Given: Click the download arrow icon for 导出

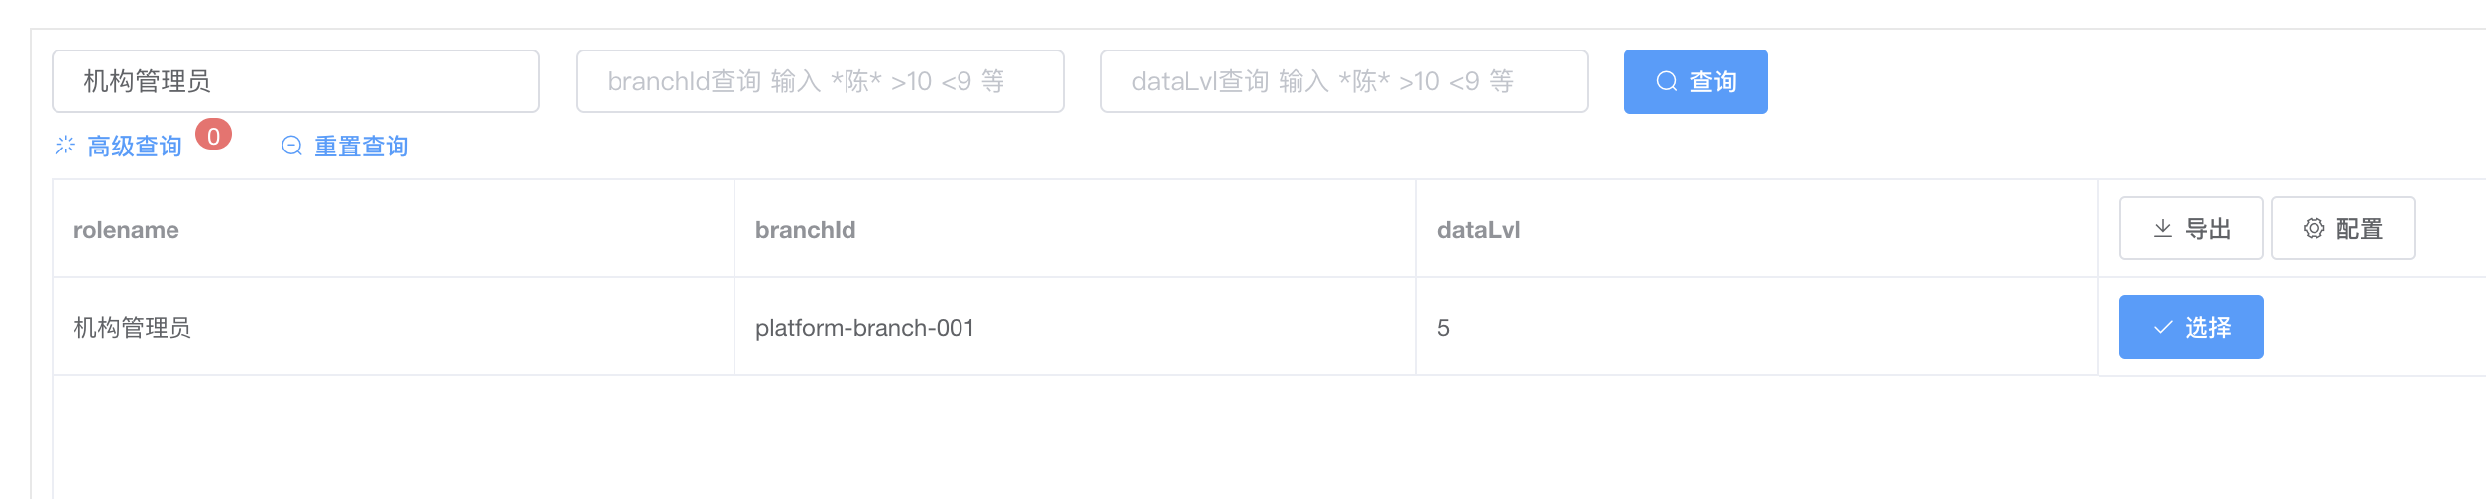Looking at the screenshot, I should 2163,229.
